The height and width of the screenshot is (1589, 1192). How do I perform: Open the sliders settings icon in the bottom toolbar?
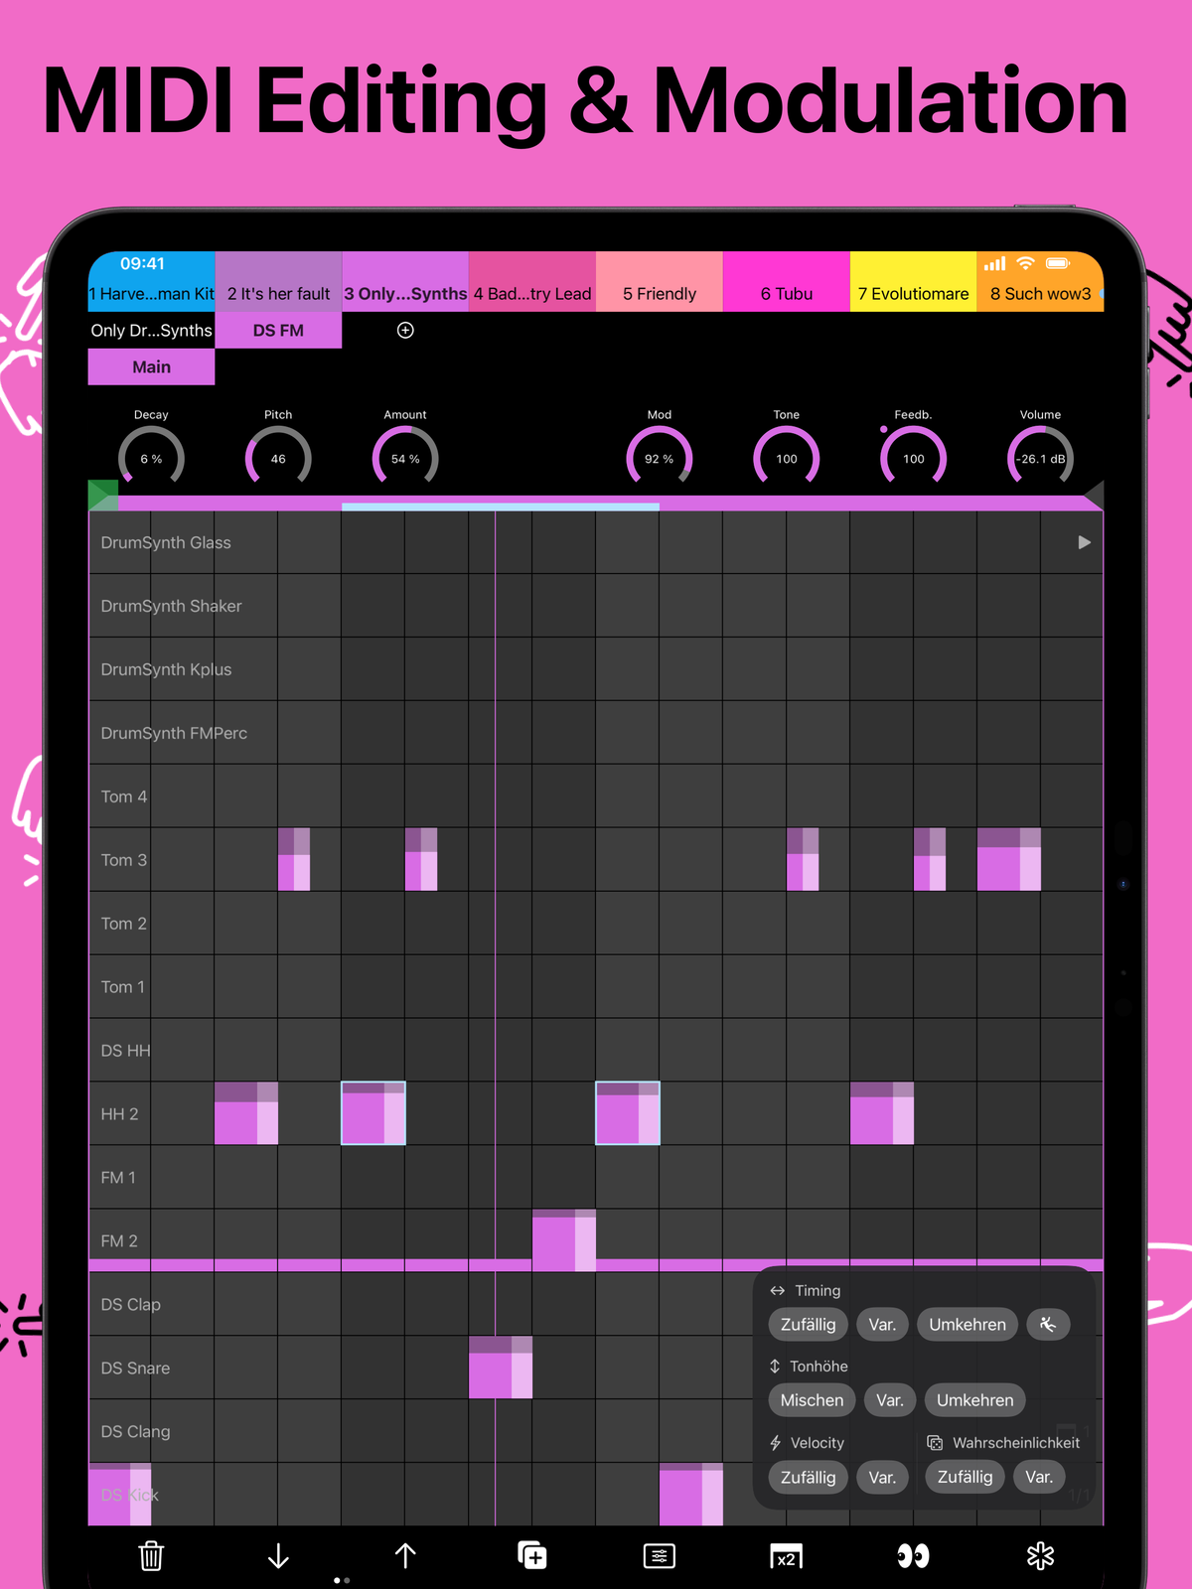pos(660,1555)
